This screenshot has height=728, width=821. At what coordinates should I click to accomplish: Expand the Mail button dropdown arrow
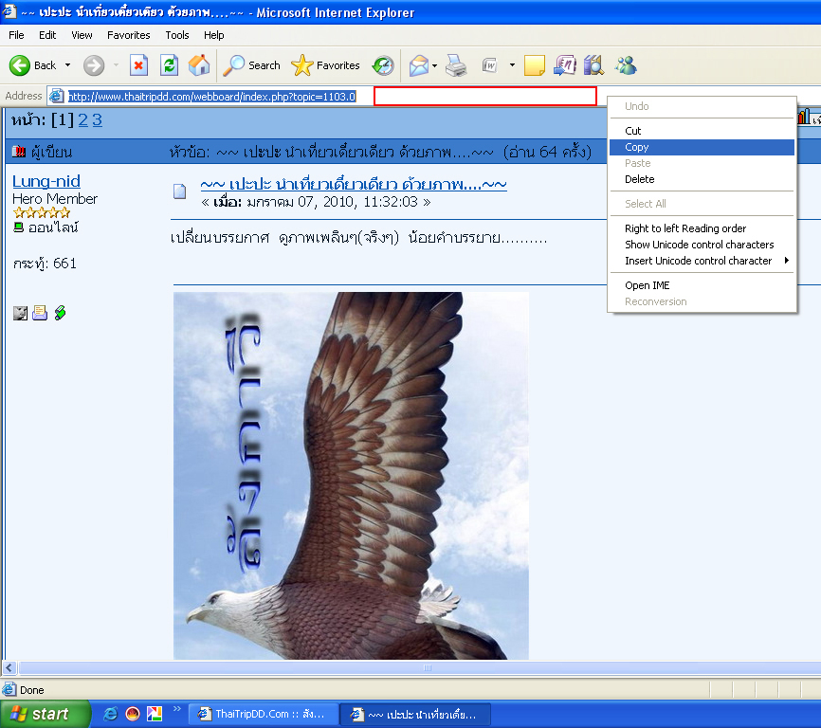434,65
